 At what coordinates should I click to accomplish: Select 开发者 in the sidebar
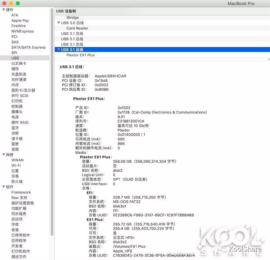tap(17, 246)
